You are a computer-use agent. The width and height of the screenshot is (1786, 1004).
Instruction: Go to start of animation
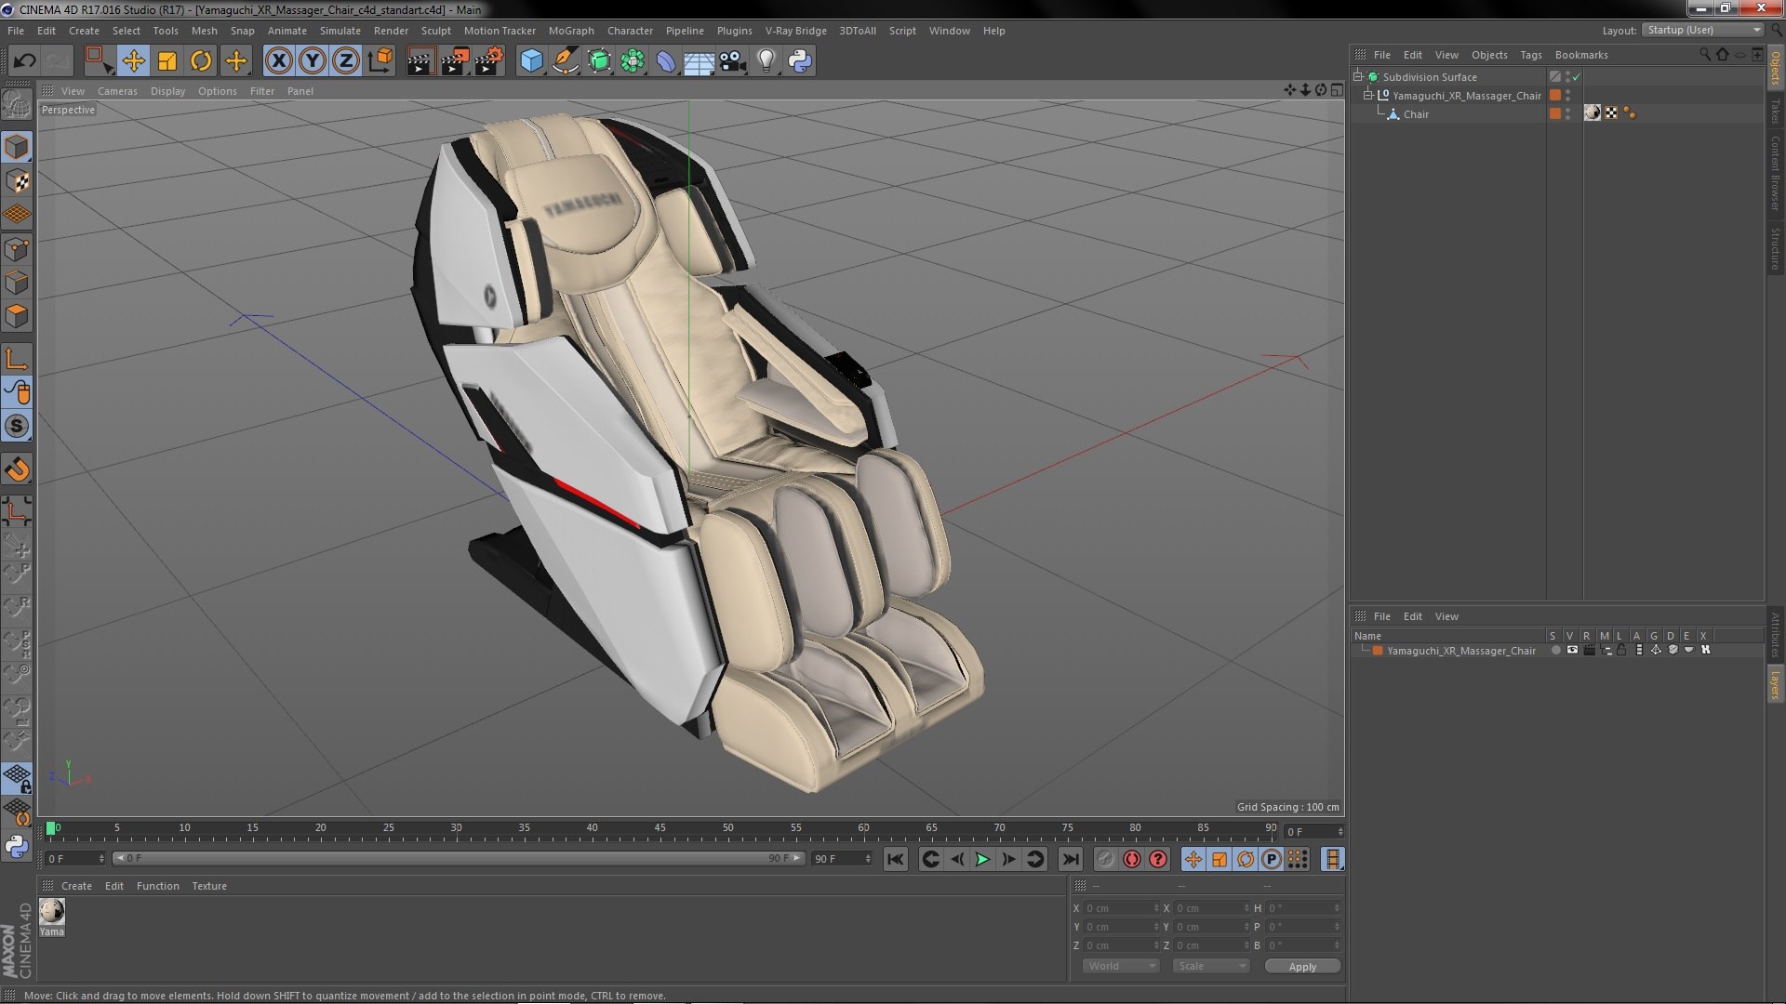coord(895,860)
